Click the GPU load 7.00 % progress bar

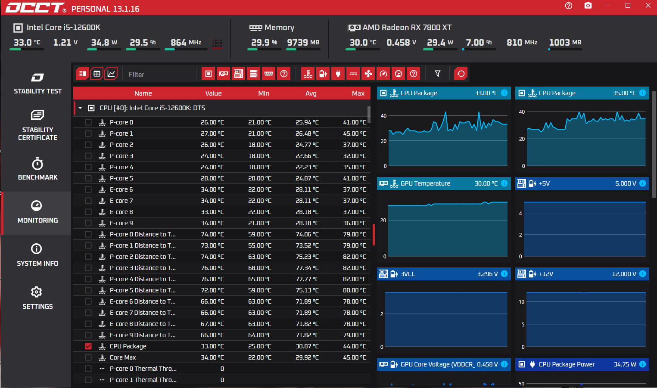pyautogui.click(x=479, y=50)
